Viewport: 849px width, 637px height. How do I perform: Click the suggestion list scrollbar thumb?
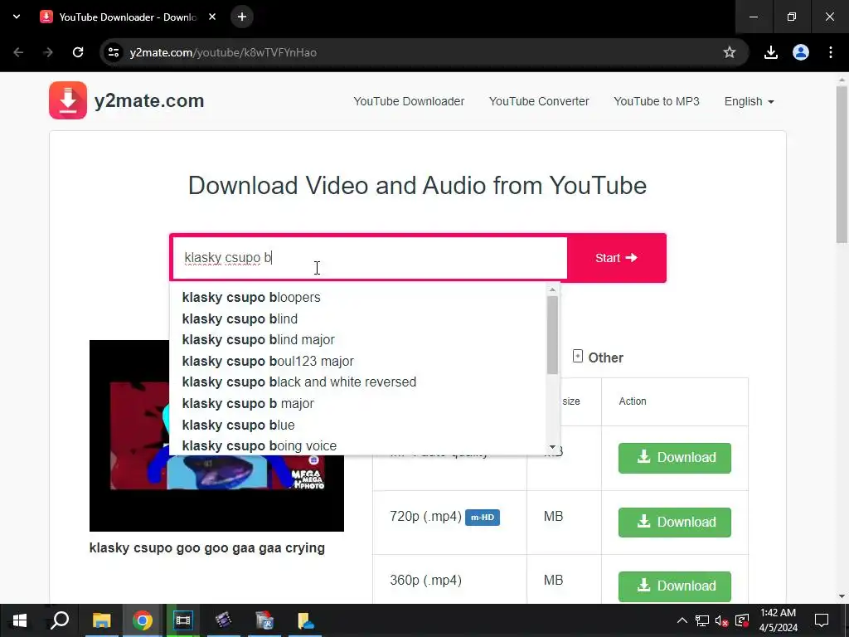[552, 335]
